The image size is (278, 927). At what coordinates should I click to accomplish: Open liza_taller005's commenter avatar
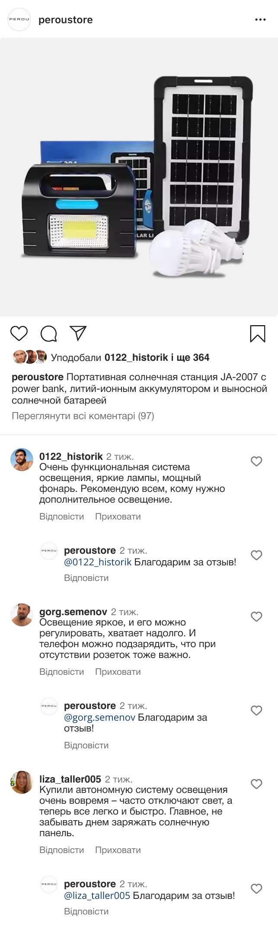(22, 782)
